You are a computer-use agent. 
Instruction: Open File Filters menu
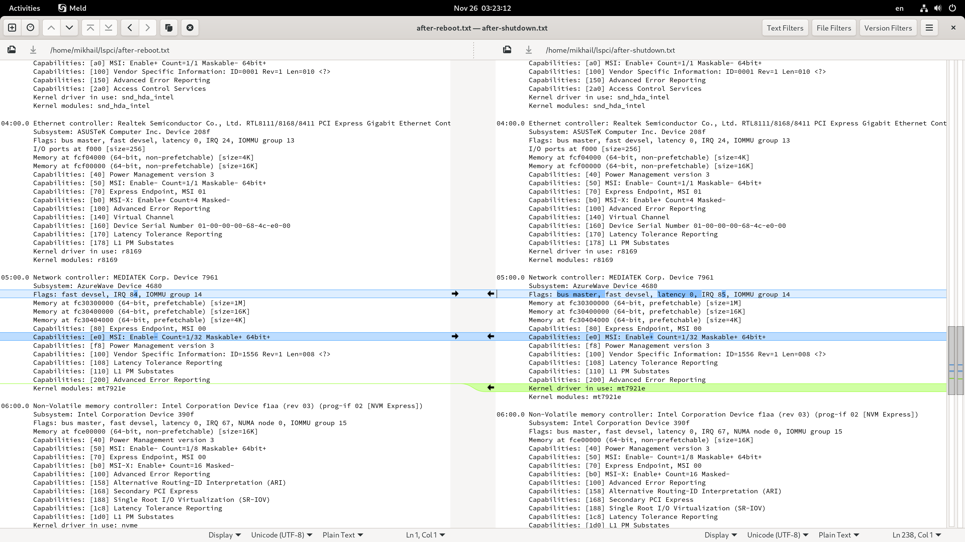[x=834, y=28]
